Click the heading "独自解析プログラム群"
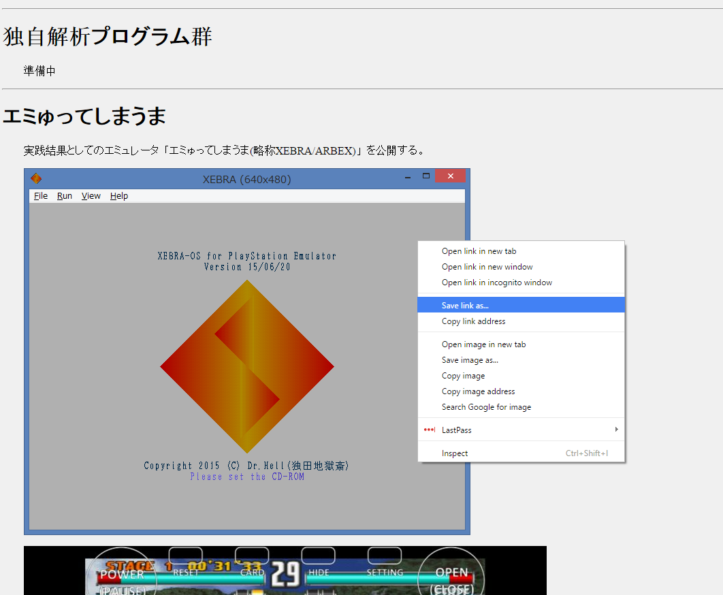The height and width of the screenshot is (595, 723). pos(108,37)
